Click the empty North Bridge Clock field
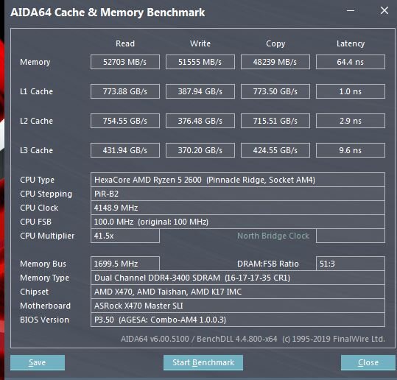Image resolution: width=397 pixels, height=380 pixels. point(351,236)
